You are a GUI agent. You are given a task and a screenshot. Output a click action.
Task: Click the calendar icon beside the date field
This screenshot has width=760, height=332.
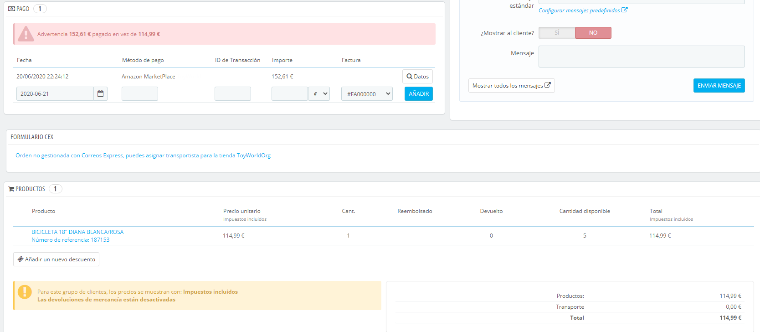[x=101, y=94]
